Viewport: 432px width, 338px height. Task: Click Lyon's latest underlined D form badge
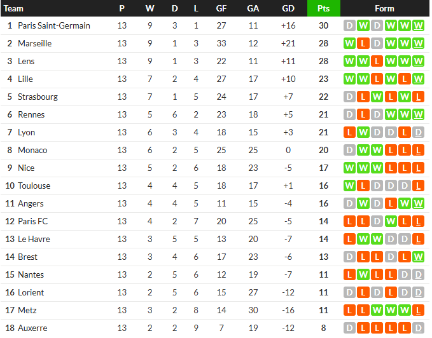418,133
